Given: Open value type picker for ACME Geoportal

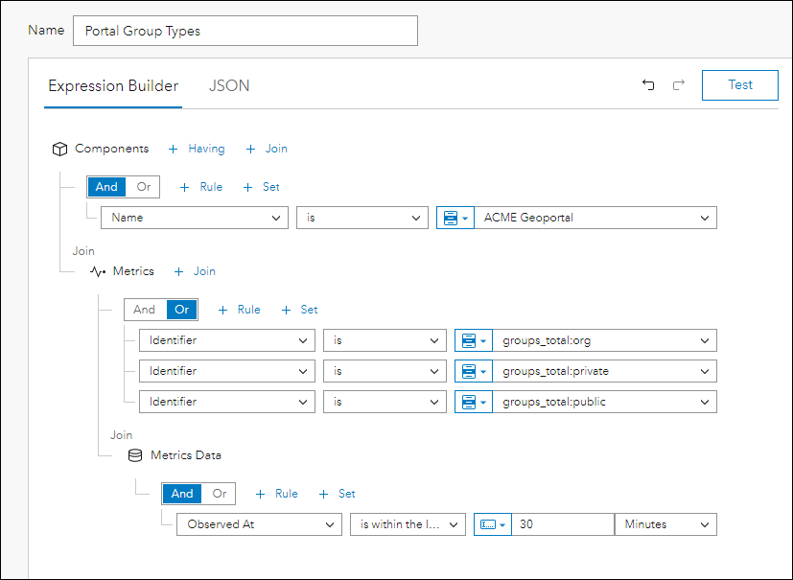Looking at the screenshot, I should coord(455,218).
